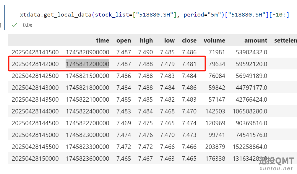297x174 pixels.
Task: Click close value 7.470 in 144000 row
Action: (189, 111)
